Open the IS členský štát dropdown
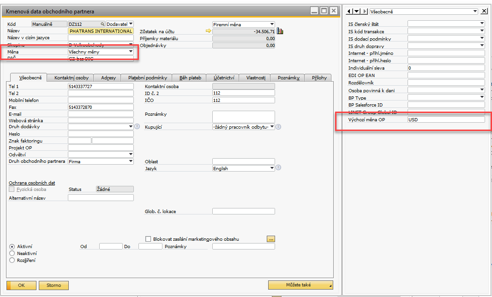The image size is (492, 297). point(482,23)
